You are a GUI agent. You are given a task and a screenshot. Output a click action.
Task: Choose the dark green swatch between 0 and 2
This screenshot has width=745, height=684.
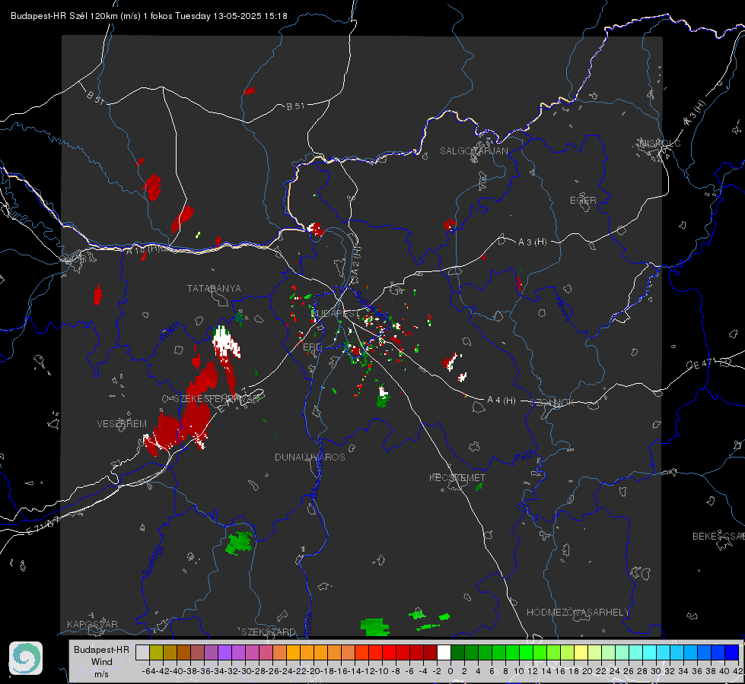click(x=457, y=652)
